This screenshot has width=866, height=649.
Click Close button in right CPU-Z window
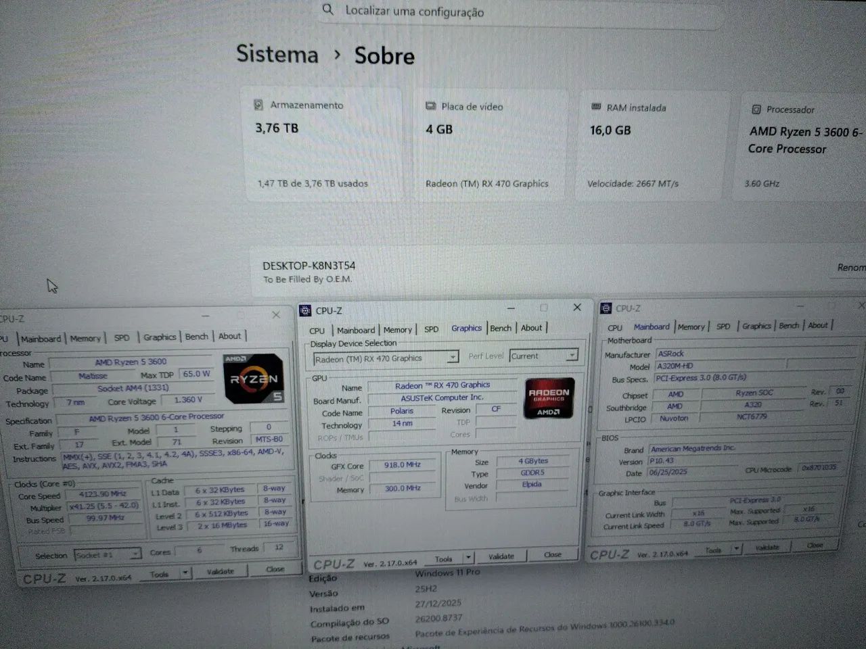[x=815, y=545]
